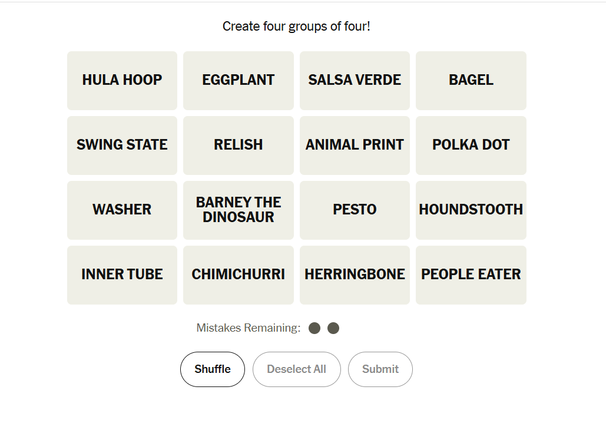This screenshot has height=433, width=606.
Task: Select the EGGPLANT word tile
Action: (x=238, y=80)
